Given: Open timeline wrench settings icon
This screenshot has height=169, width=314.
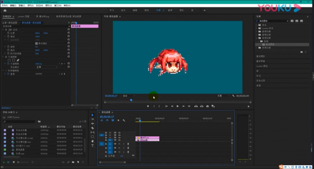Looking at the screenshot, I should (124, 120).
